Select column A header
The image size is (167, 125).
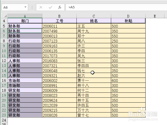coord(25,16)
